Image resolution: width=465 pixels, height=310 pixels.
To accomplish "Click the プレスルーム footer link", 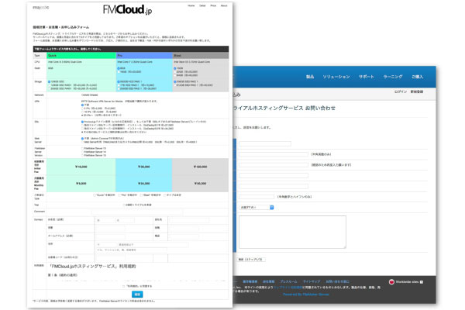I will (288, 281).
